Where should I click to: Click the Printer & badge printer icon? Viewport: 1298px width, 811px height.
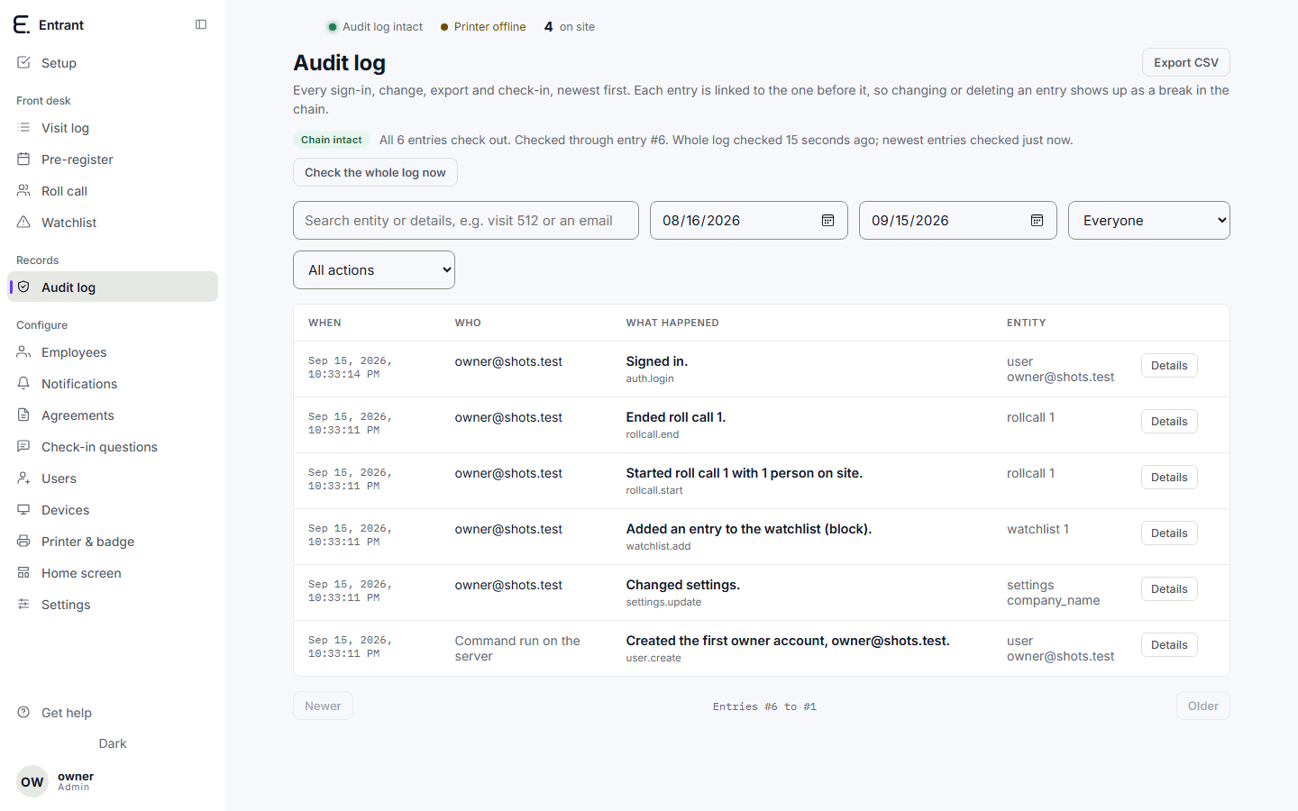(23, 541)
